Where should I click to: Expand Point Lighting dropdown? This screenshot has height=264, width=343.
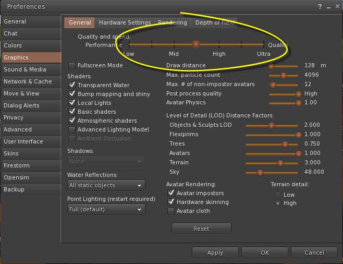click(x=106, y=209)
